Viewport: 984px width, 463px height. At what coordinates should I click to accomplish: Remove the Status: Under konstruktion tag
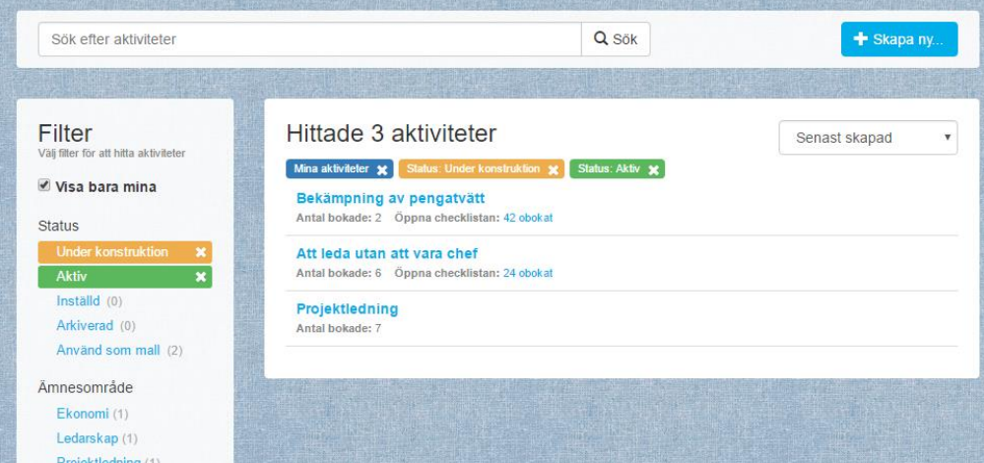click(x=553, y=170)
